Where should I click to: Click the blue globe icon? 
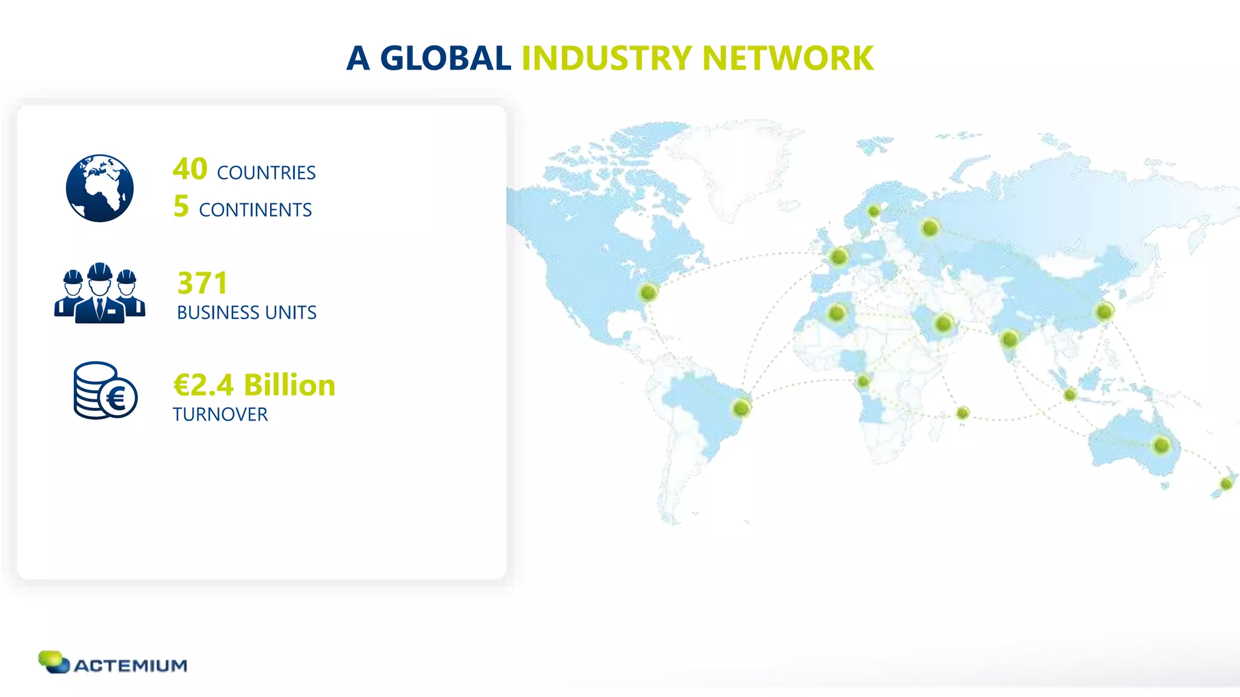point(100,188)
